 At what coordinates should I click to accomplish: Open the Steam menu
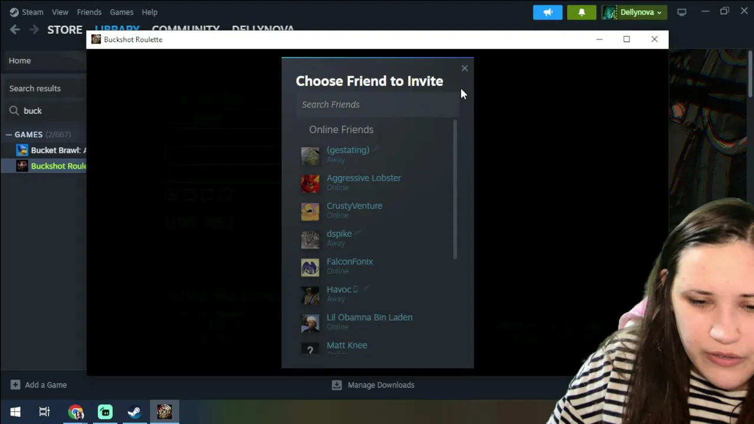click(27, 12)
